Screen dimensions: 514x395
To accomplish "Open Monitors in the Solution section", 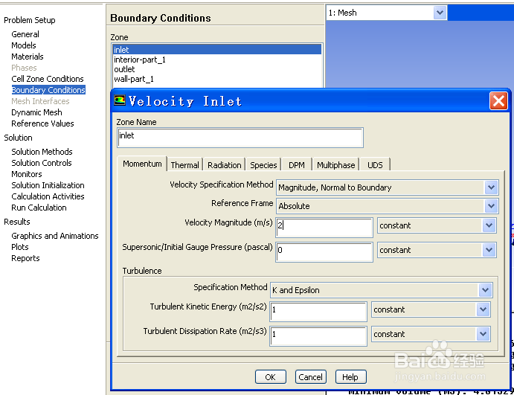I will coord(27,174).
